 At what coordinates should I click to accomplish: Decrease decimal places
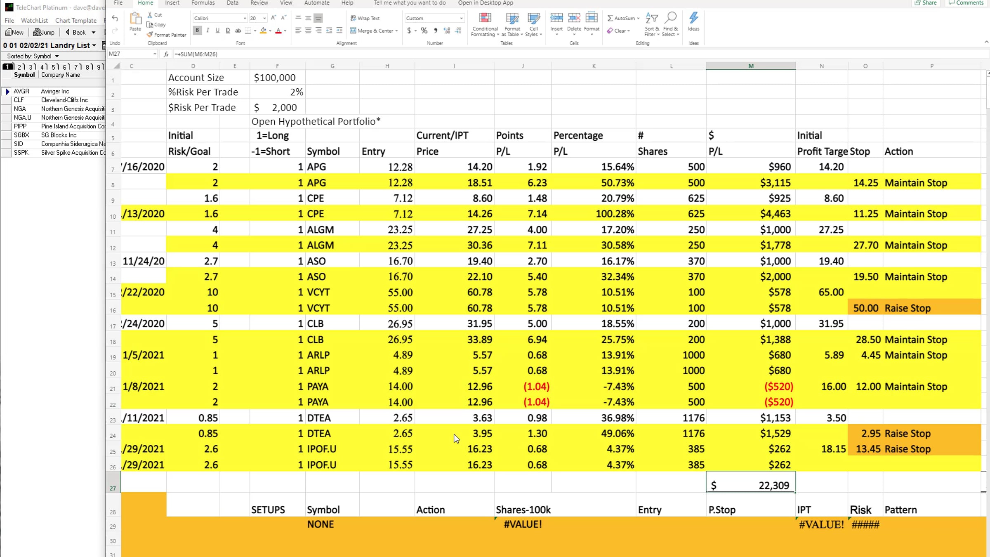click(458, 31)
